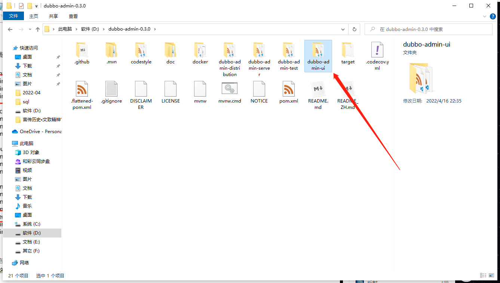Select the LICENSE file
The width and height of the screenshot is (500, 283).
[x=171, y=92]
